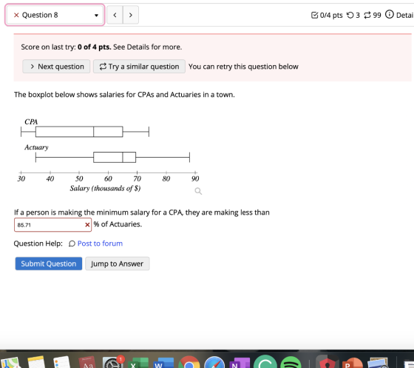Image resolution: width=414 pixels, height=368 pixels.
Task: Open Safari from the dock
Action: [x=214, y=362]
